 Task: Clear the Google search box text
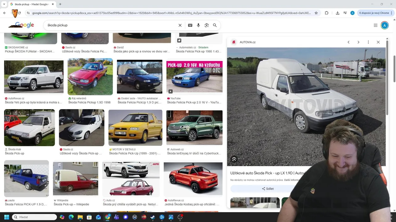click(x=180, y=25)
